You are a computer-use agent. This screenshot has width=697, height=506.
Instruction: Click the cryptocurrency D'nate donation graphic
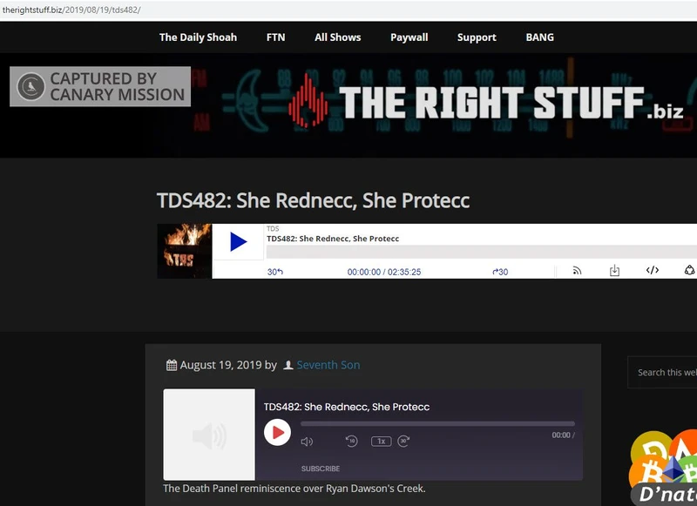[x=664, y=468]
